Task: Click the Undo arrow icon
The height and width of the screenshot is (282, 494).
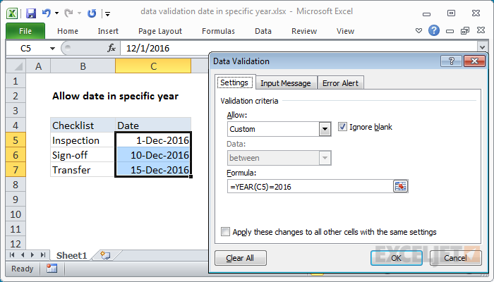Action: [47, 13]
